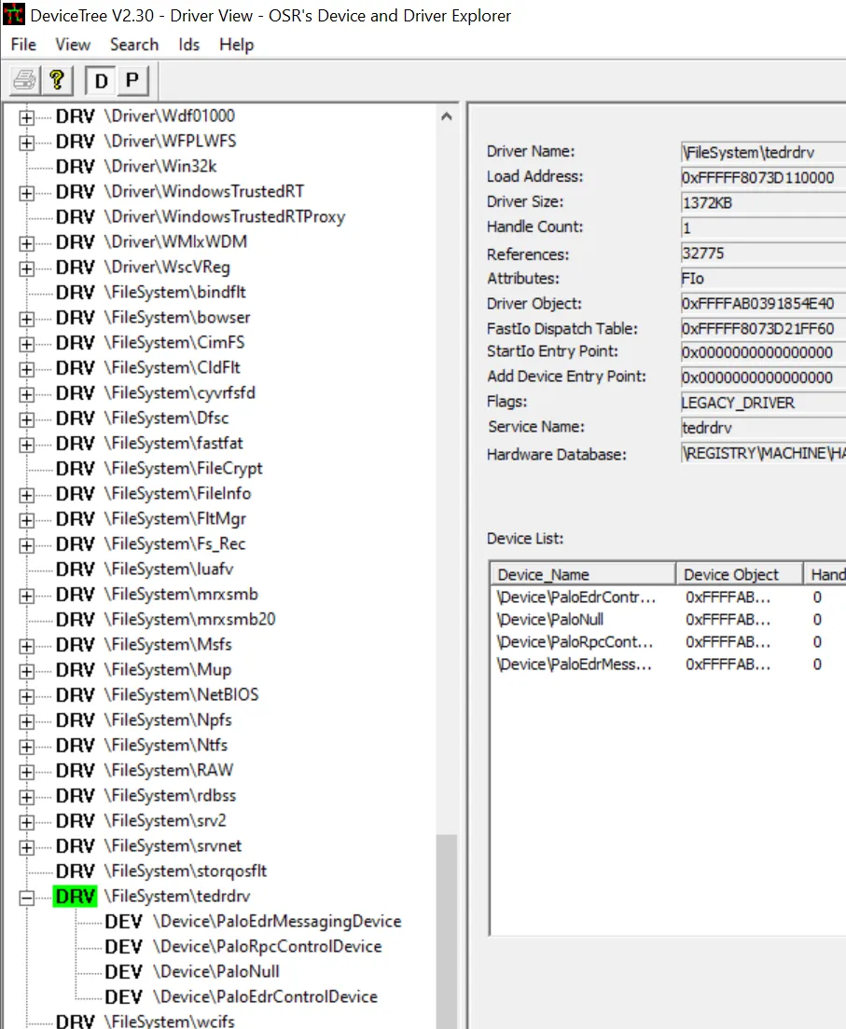
Task: Expand the \FileSystem\FltMgr node
Action: tap(26, 520)
